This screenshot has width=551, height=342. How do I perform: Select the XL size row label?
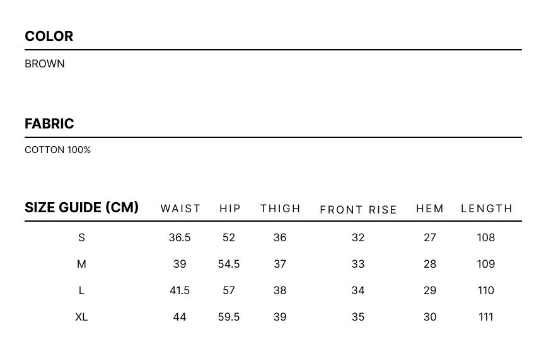[81, 317]
